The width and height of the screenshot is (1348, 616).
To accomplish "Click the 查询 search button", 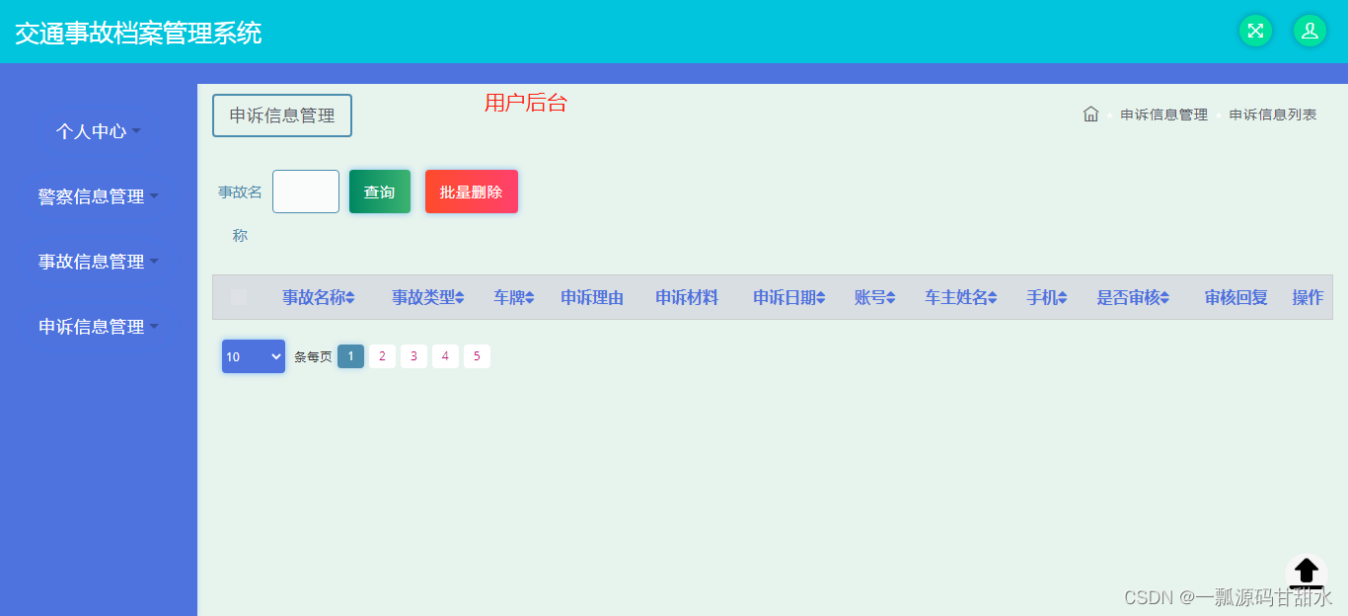I will click(x=380, y=192).
